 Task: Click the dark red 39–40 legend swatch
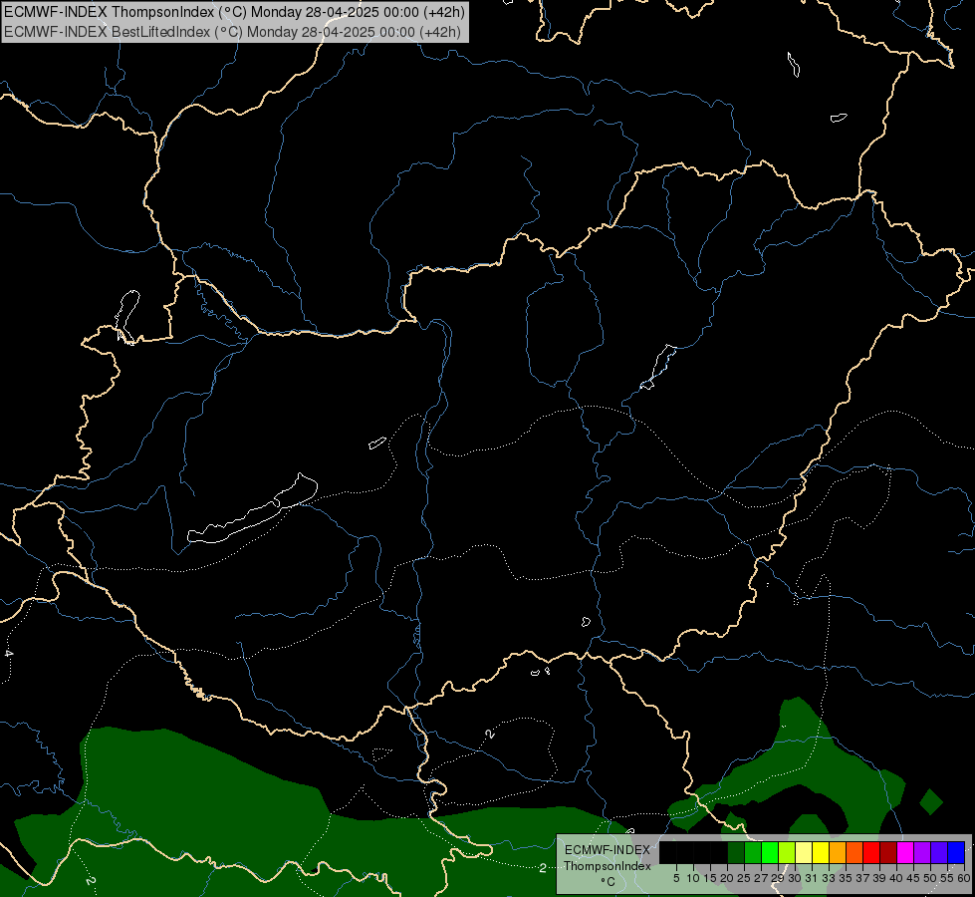888,852
